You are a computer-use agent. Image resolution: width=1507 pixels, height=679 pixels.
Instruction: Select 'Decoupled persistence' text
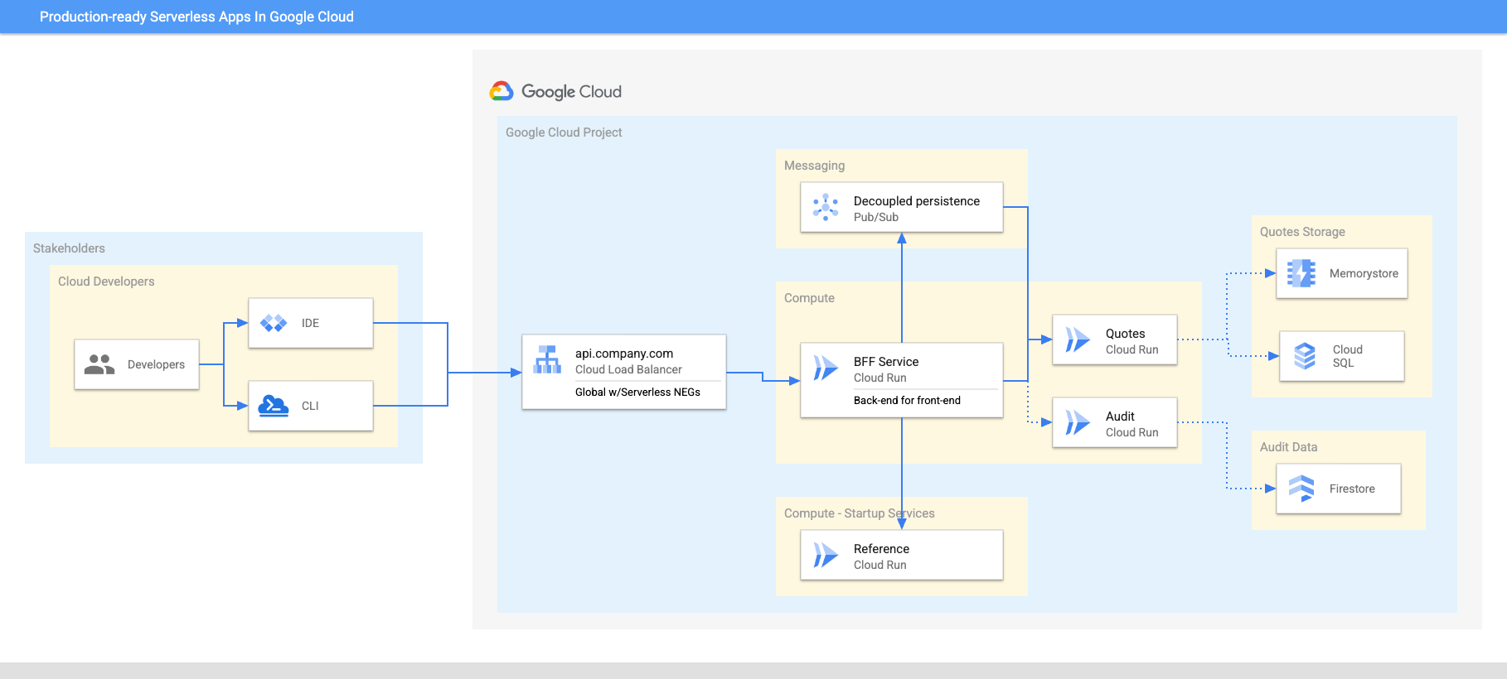tap(917, 201)
